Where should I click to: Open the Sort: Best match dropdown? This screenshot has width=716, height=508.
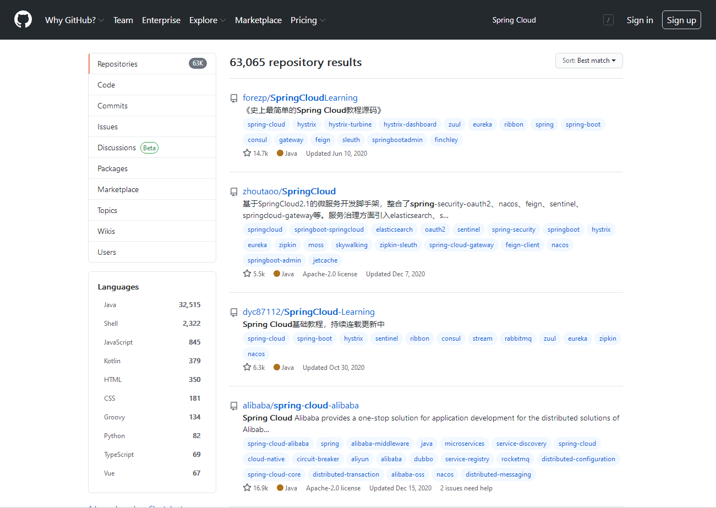pos(589,61)
